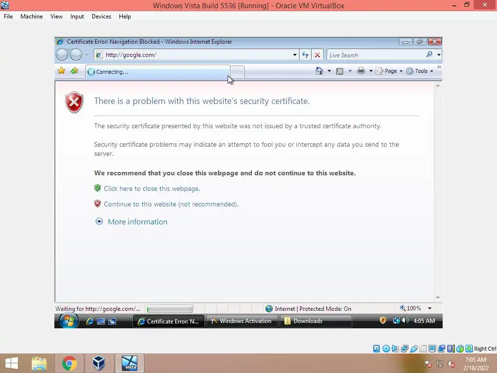Open VirtualBox Machine menu
The width and height of the screenshot is (497, 373).
pyautogui.click(x=32, y=17)
